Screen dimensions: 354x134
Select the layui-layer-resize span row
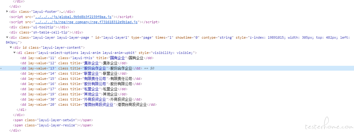(53, 125)
